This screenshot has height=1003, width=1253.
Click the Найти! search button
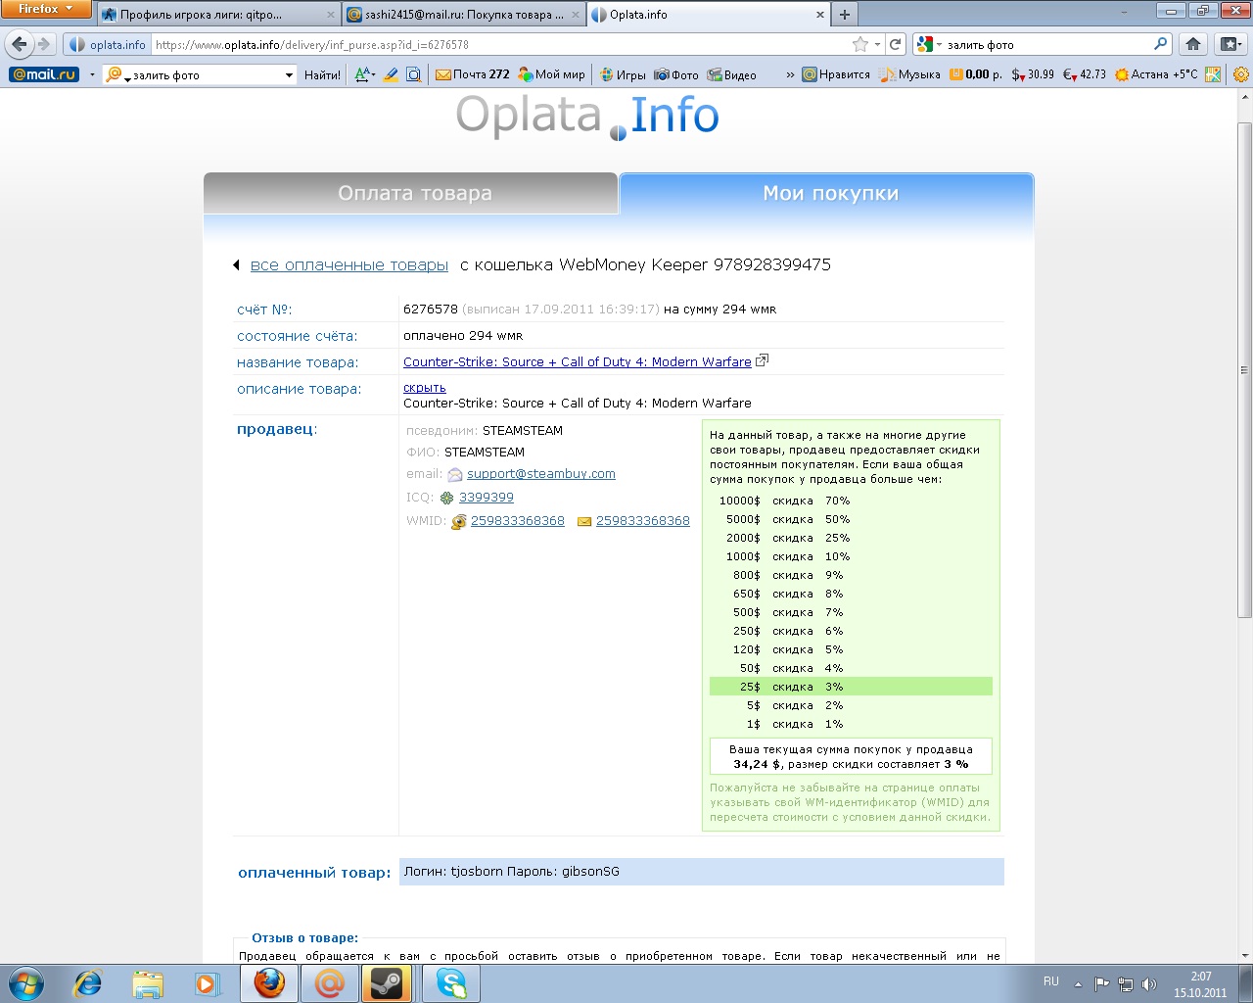pos(322,74)
